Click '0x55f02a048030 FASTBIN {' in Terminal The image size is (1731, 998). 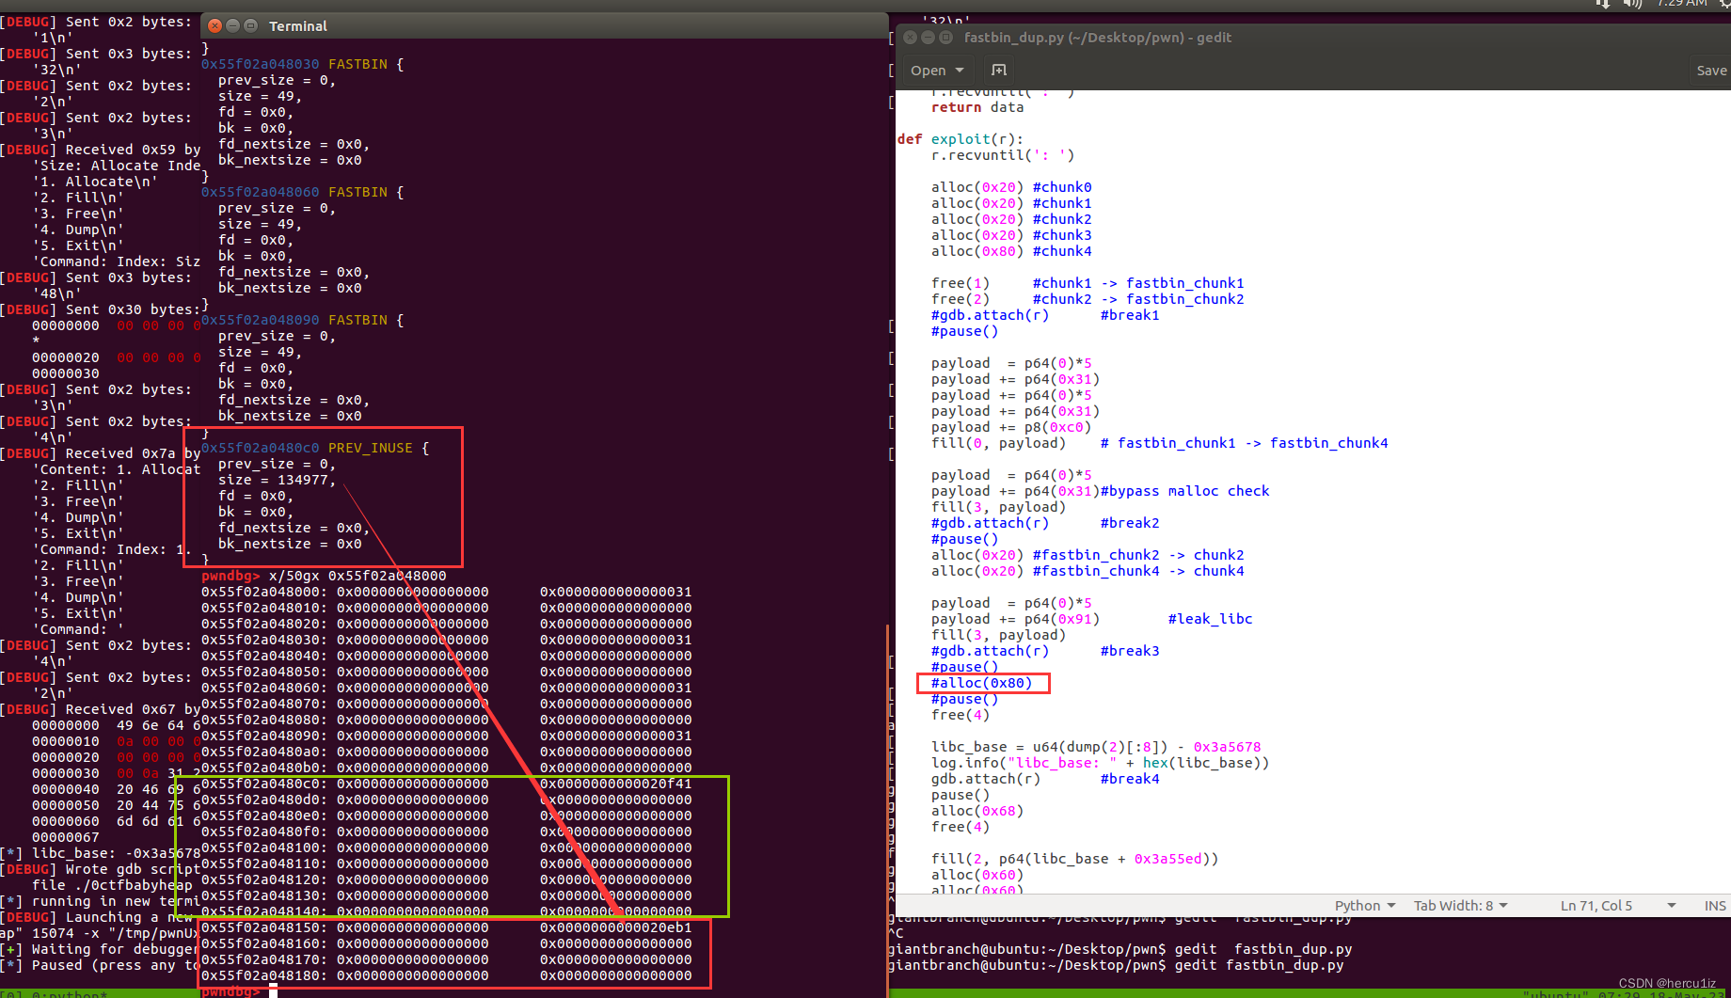pos(302,64)
